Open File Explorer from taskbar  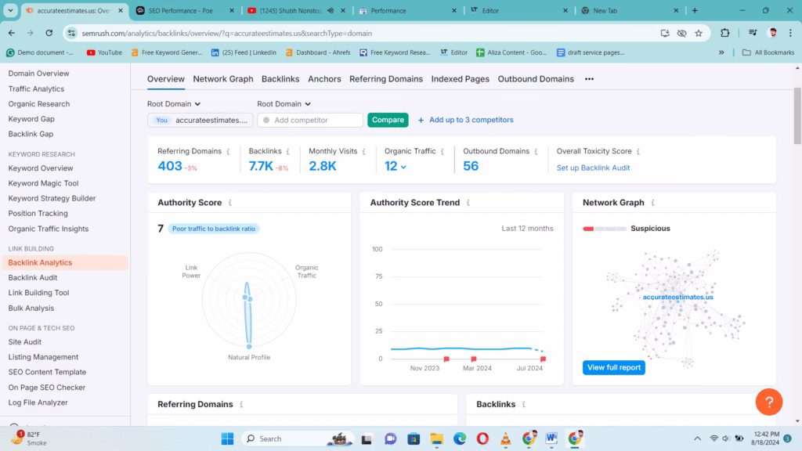pyautogui.click(x=436, y=438)
